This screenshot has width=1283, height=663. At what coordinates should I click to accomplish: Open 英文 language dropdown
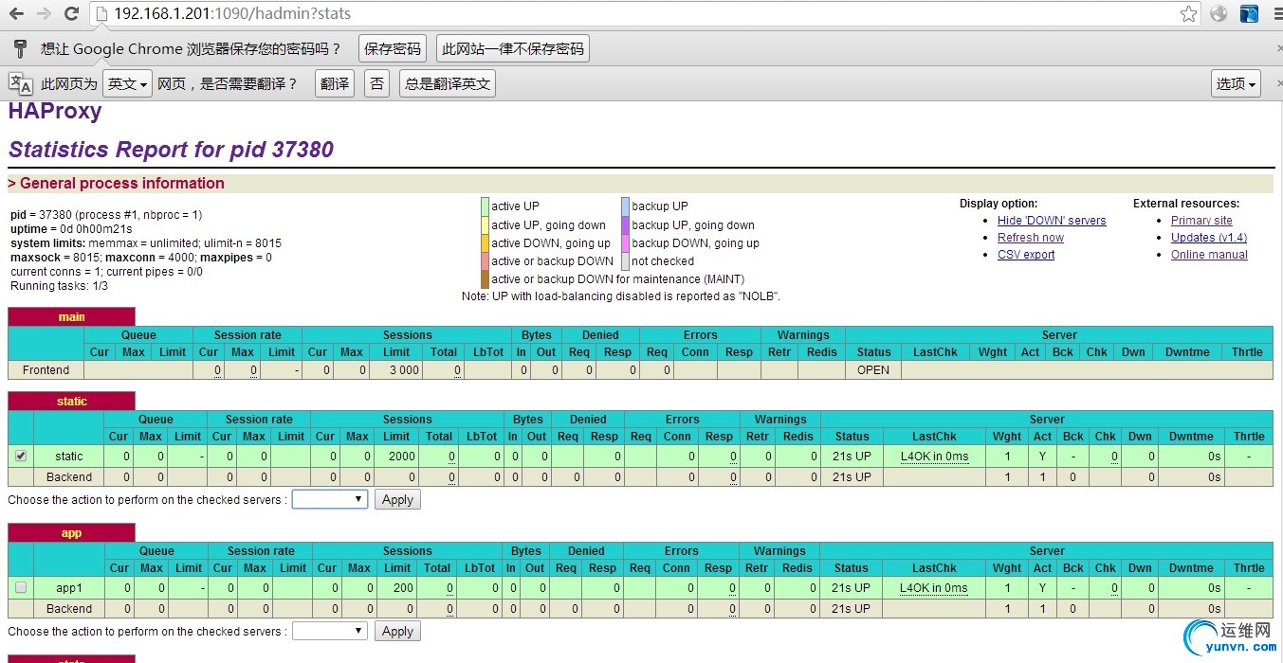pyautogui.click(x=128, y=83)
